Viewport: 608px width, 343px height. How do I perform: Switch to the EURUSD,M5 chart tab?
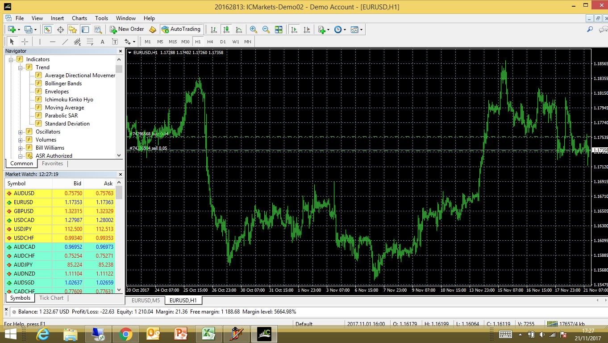(x=146, y=301)
